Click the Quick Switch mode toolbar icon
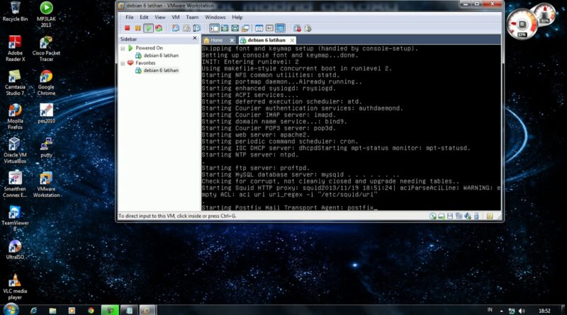This screenshot has width=567, height=315. click(235, 28)
